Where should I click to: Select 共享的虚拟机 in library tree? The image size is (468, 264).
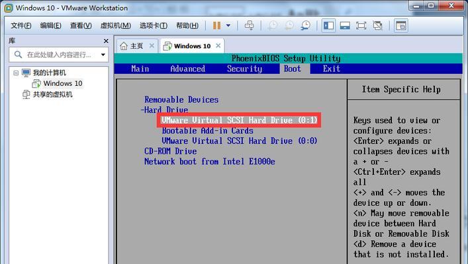point(52,94)
